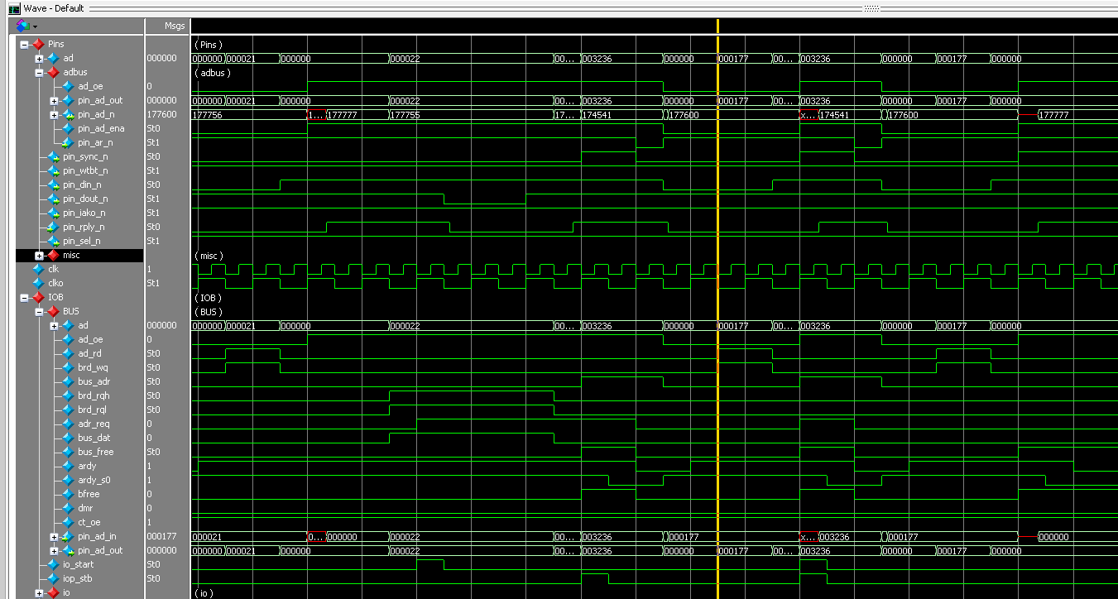Screen dimensions: 1118x599
Task: Click the IOB group diamond icon
Action: (x=38, y=297)
